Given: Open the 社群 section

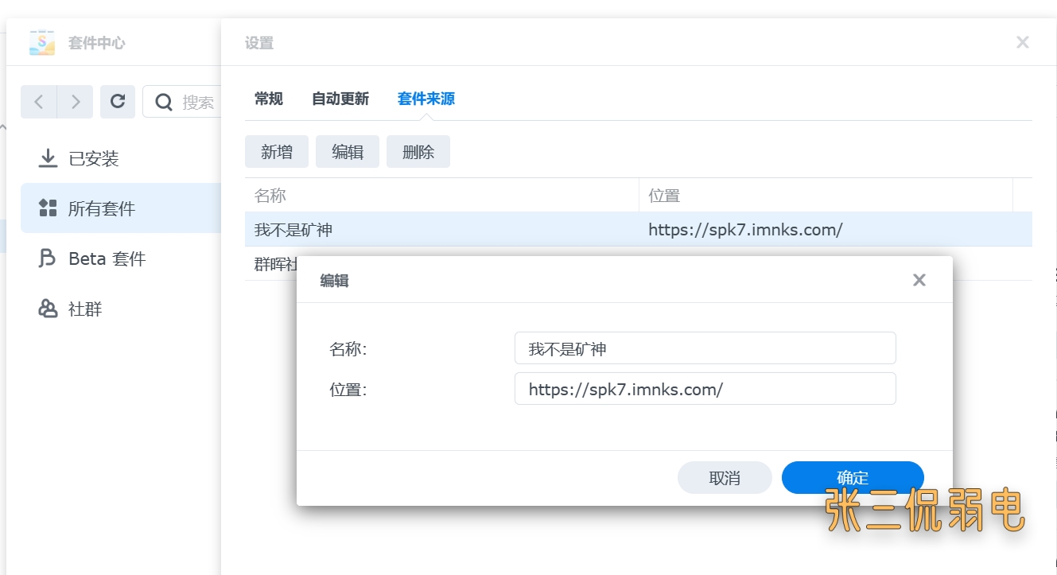Looking at the screenshot, I should (x=121, y=309).
